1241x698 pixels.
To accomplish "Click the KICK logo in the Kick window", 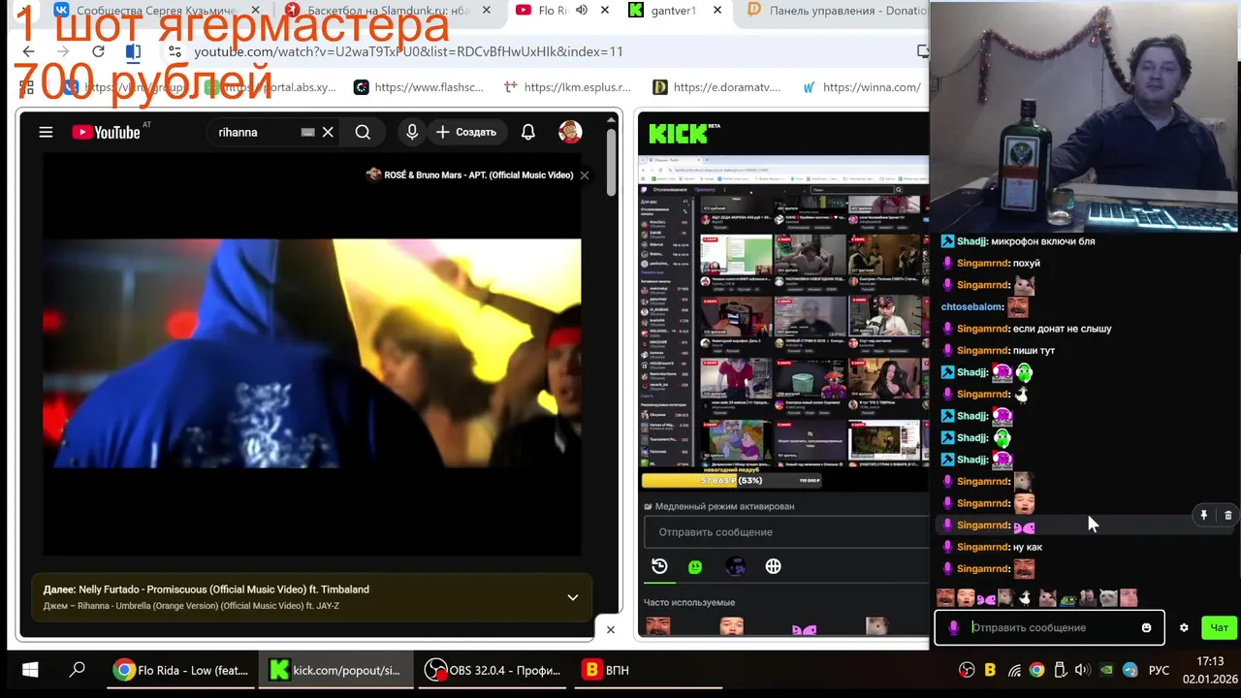I will (x=677, y=134).
